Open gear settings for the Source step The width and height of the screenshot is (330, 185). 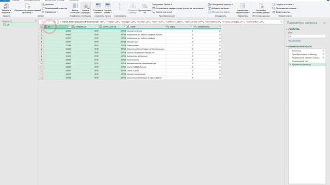point(323,51)
